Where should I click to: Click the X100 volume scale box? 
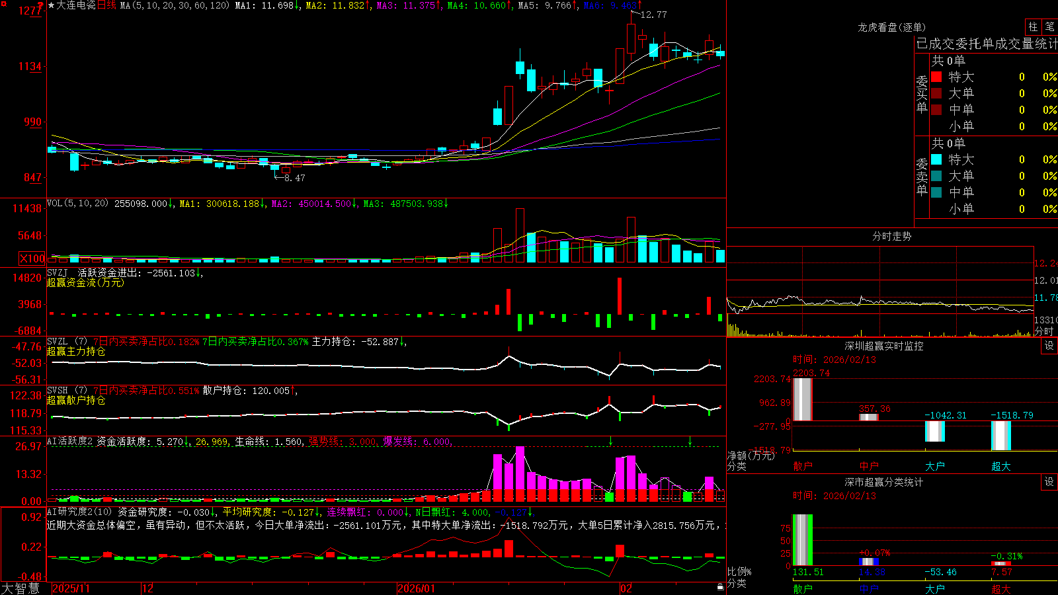click(32, 258)
